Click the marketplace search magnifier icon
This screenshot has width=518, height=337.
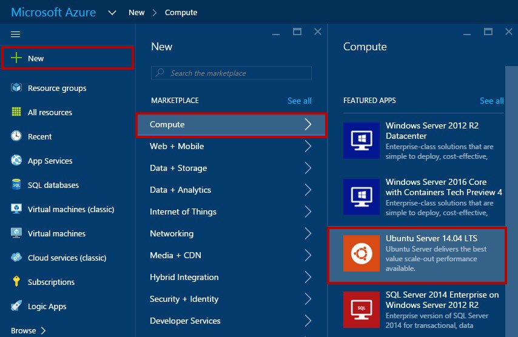point(160,73)
